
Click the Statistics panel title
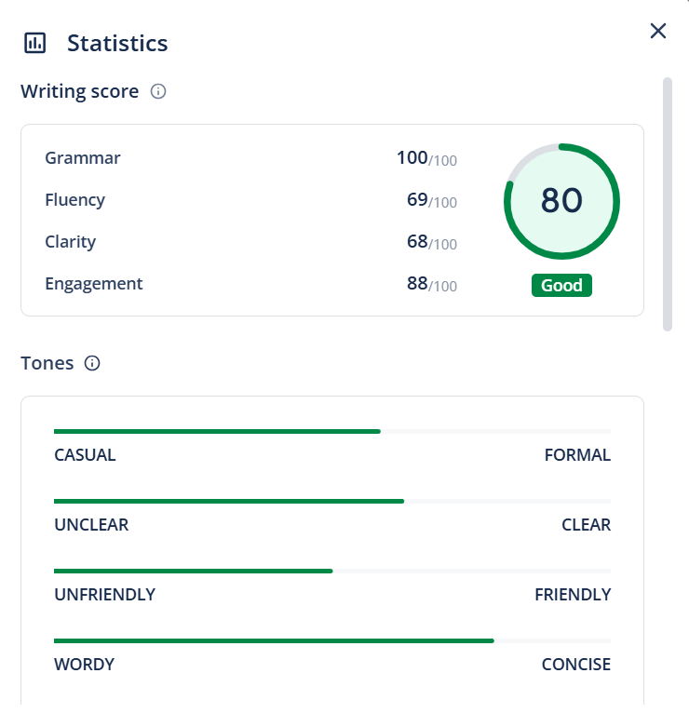[117, 43]
